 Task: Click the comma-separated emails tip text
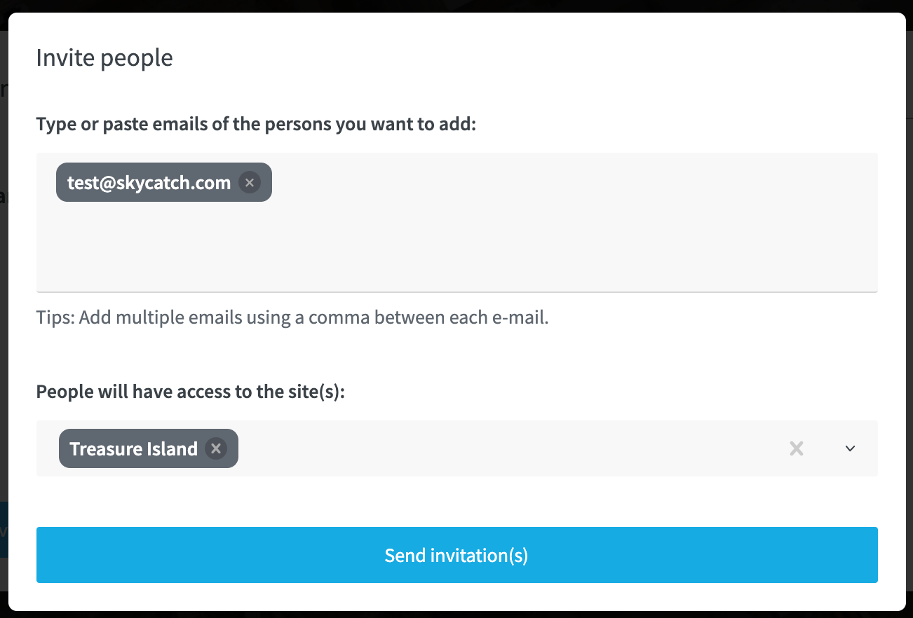292,317
